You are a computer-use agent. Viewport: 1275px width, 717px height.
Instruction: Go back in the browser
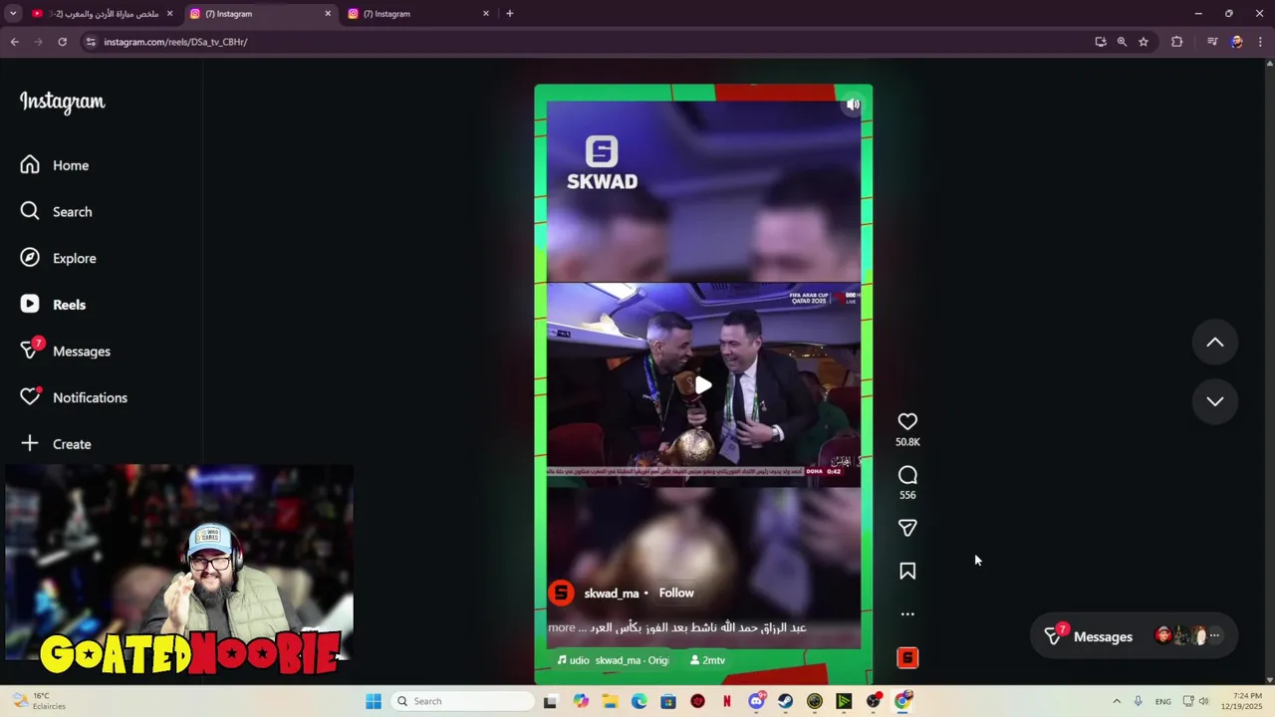click(15, 42)
